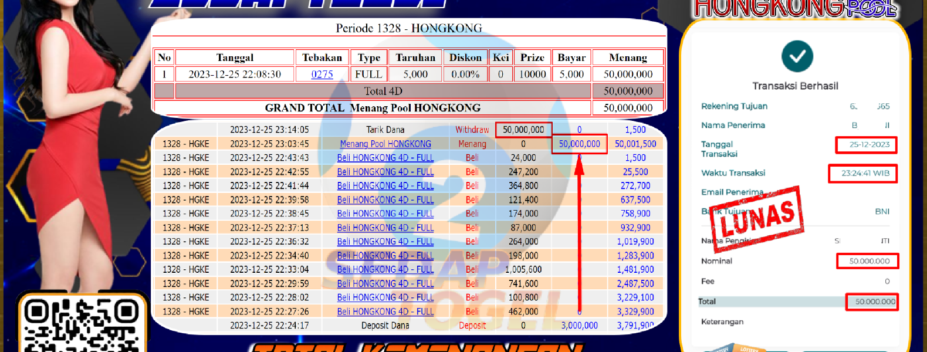The height and width of the screenshot is (352, 927).
Task: Open Beli HONGKONG 4D link at 22:39:58
Action: 385,199
